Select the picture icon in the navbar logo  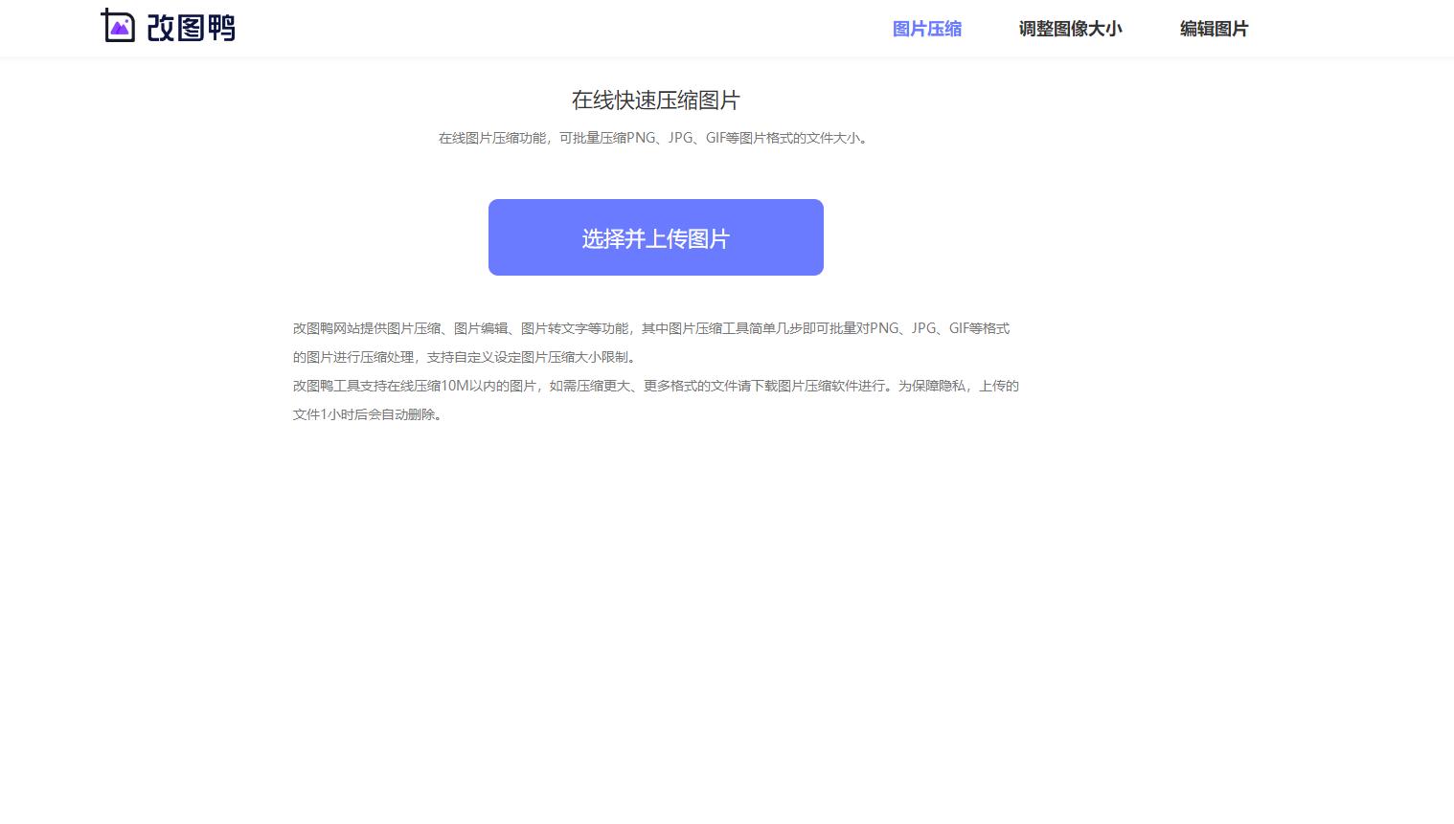coord(119,25)
